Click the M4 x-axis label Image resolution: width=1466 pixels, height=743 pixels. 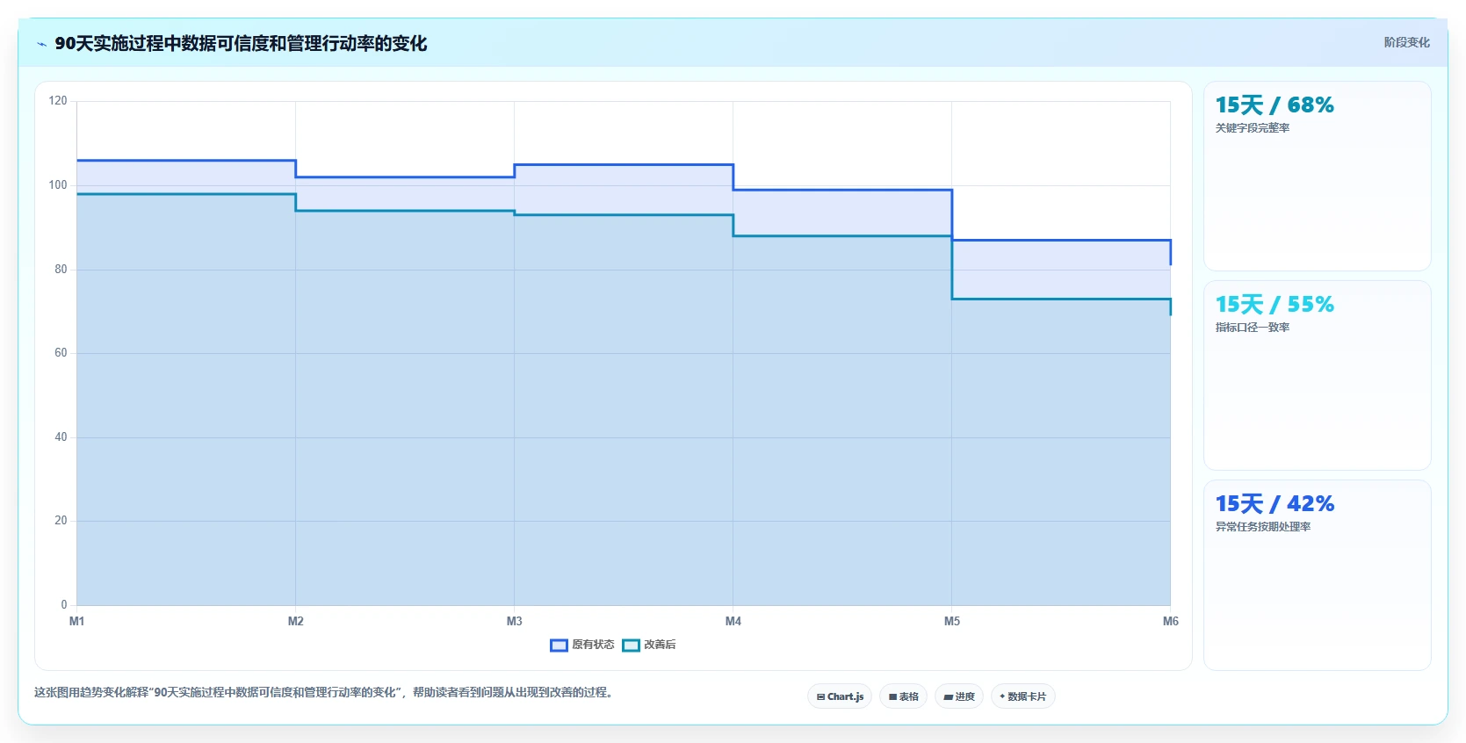click(x=733, y=621)
